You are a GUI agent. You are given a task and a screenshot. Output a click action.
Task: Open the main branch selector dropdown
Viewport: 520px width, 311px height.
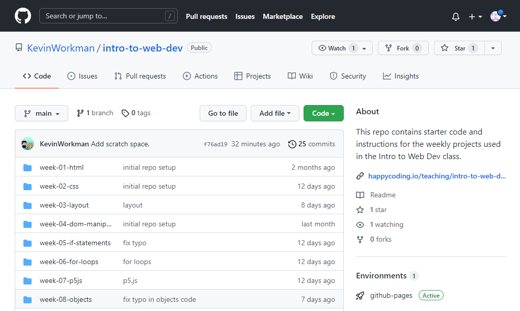(x=41, y=113)
